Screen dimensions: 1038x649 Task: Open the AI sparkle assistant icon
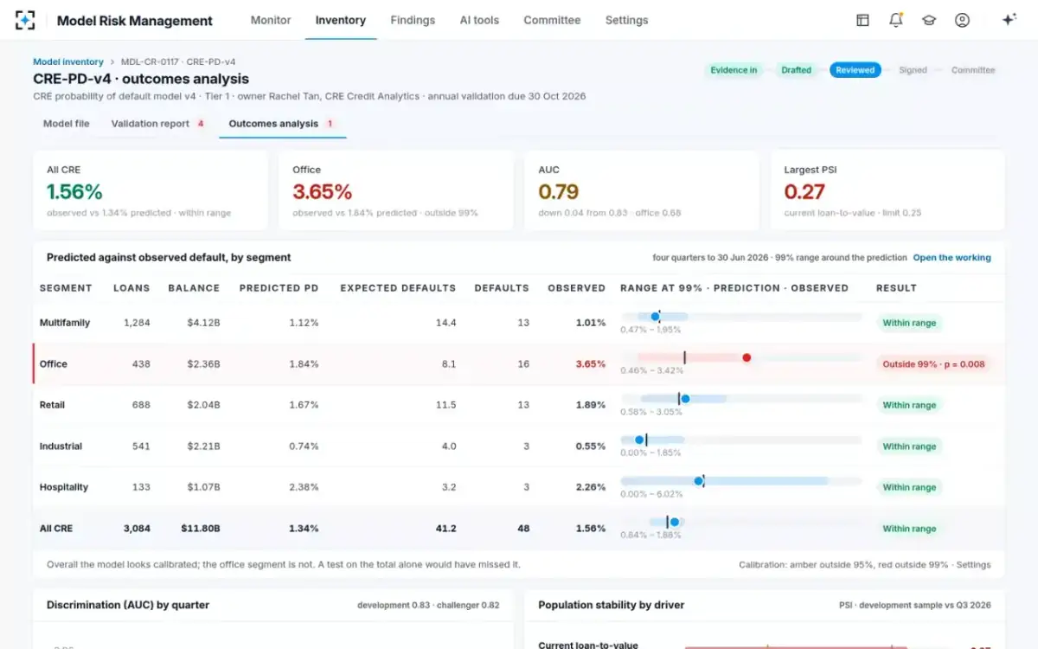(1009, 20)
